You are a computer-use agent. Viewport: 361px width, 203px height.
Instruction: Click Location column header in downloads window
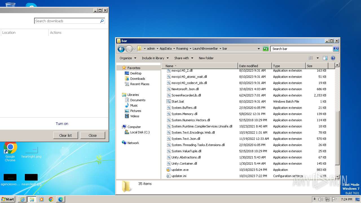click(25, 33)
